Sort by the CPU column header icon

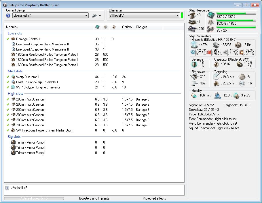97,27
